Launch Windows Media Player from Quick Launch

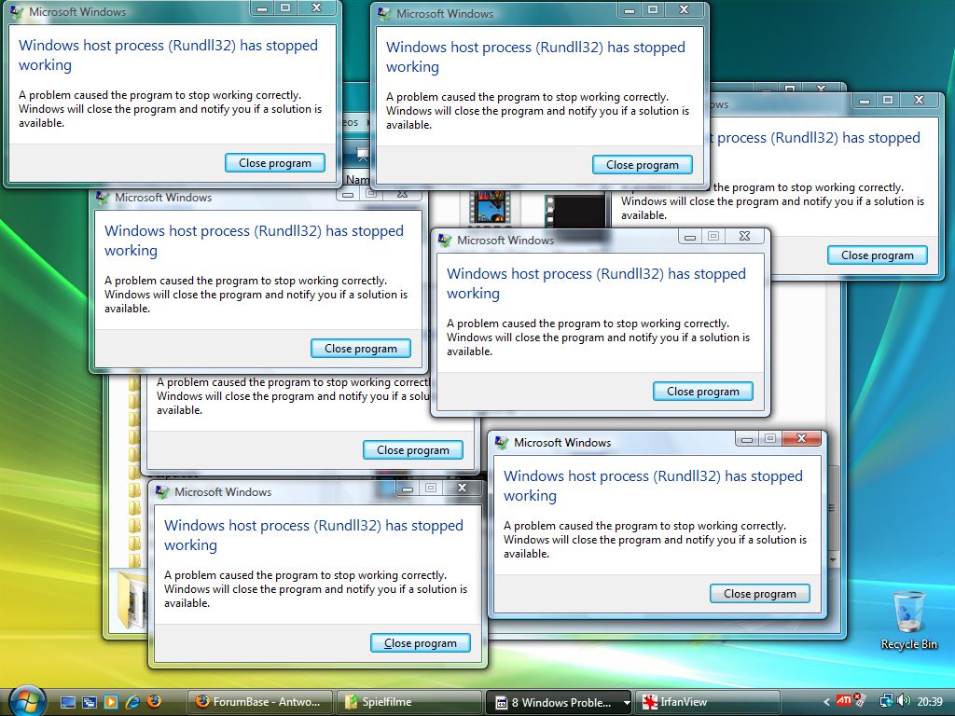[110, 702]
